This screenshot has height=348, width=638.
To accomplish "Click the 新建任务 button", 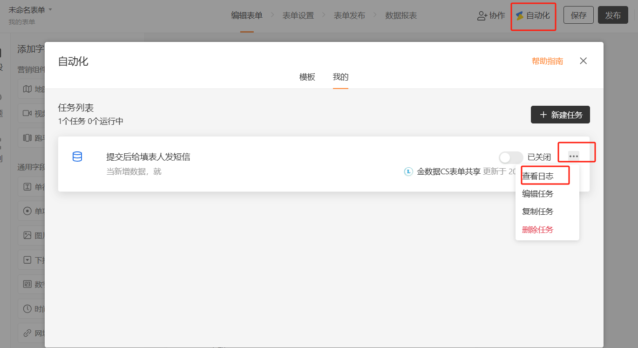I will coord(560,115).
